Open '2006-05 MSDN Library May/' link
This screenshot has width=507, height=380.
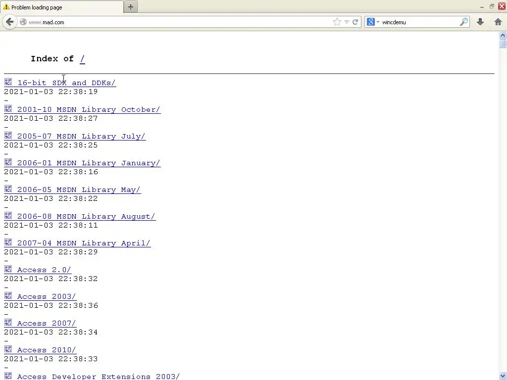point(79,190)
